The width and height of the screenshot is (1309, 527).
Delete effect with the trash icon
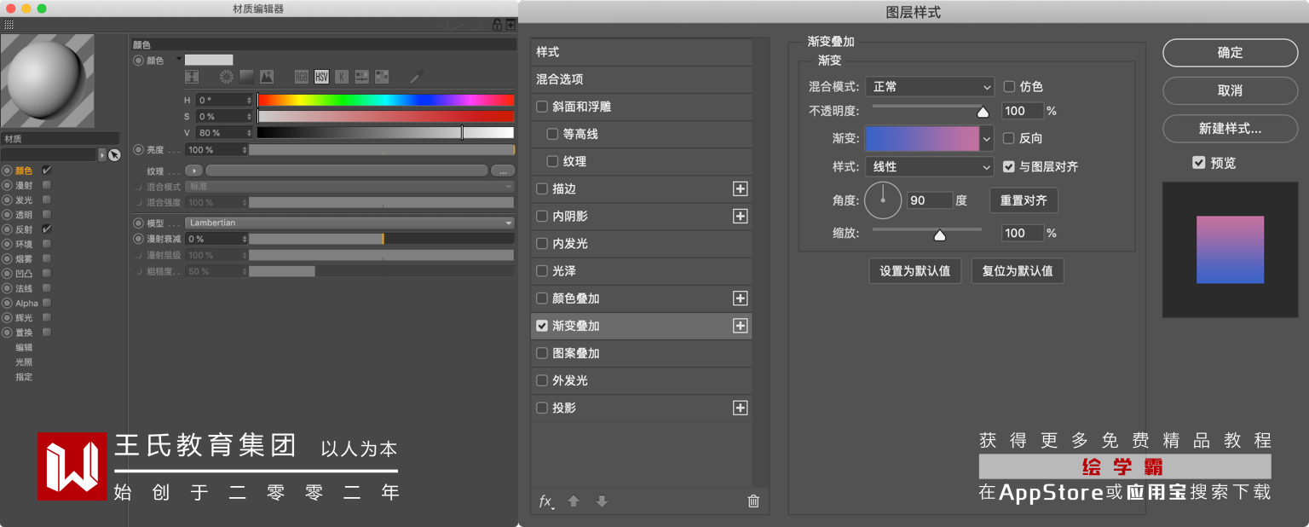tap(753, 501)
